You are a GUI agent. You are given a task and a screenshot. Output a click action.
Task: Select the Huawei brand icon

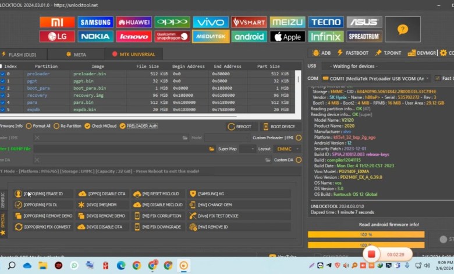point(134,22)
